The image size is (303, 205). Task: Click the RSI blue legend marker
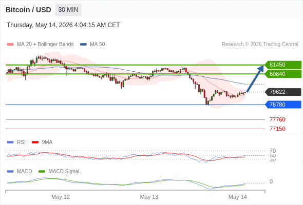(x=10, y=142)
